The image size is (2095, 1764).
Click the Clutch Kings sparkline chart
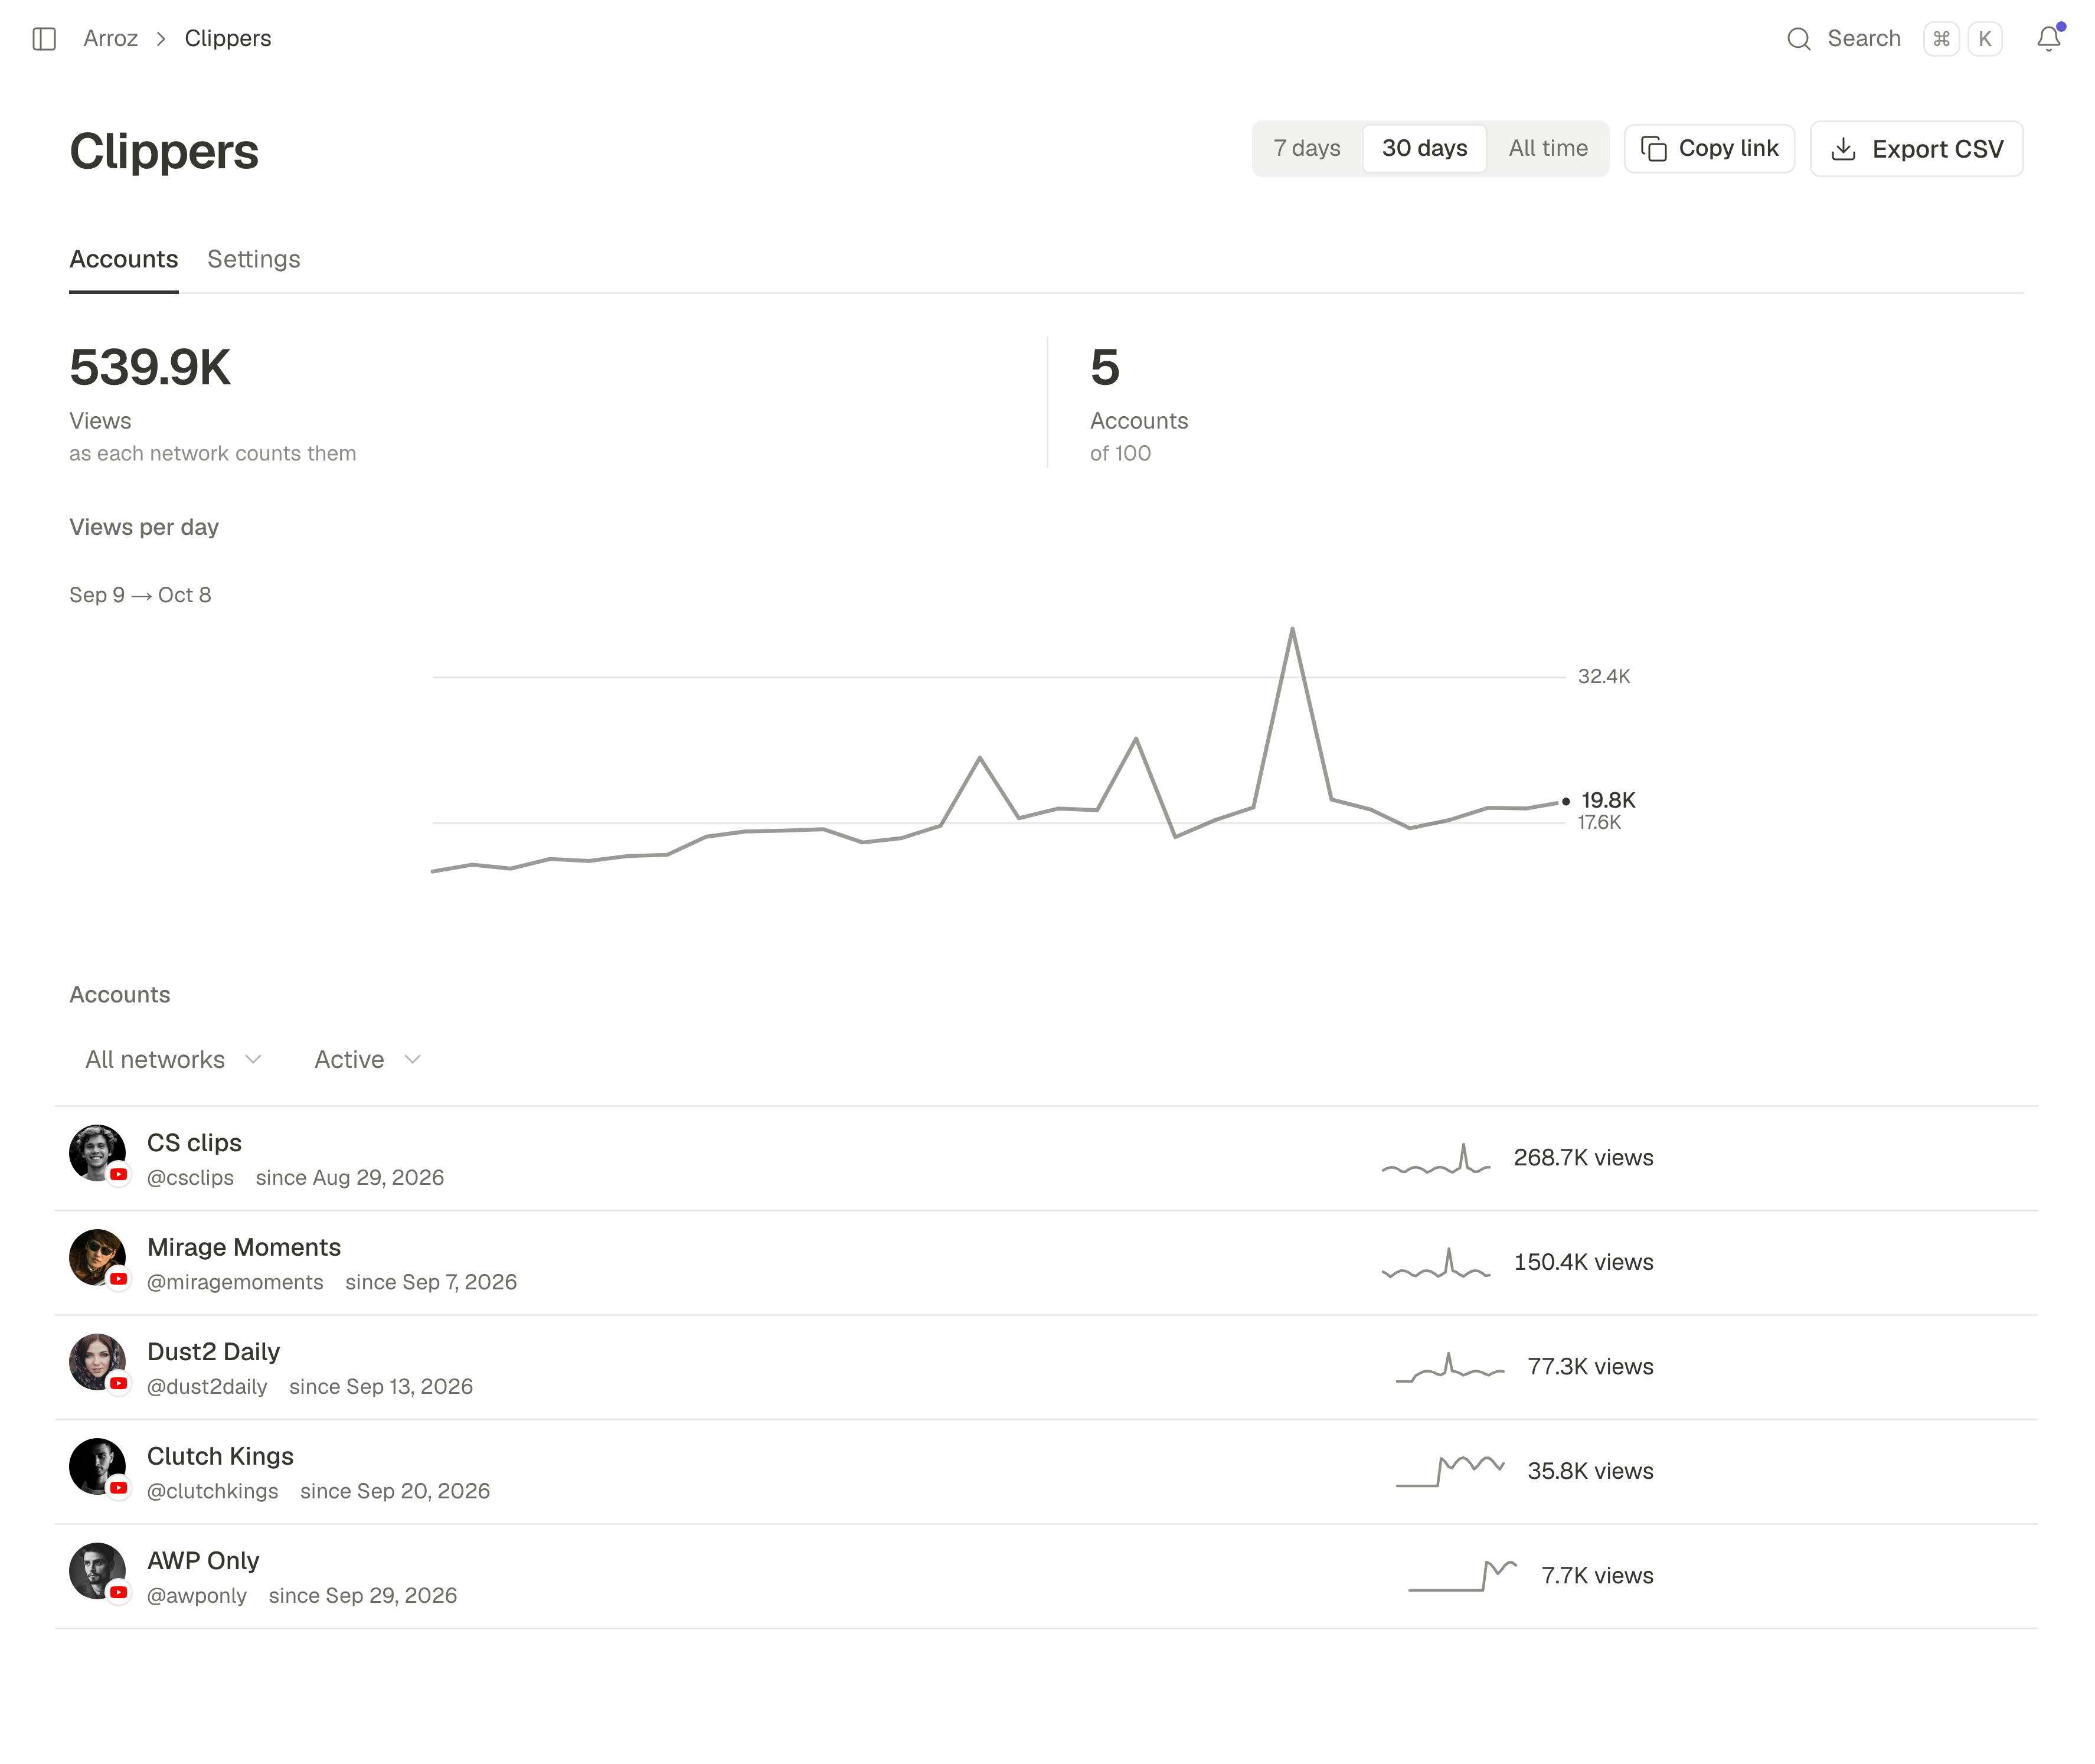tap(1449, 1471)
